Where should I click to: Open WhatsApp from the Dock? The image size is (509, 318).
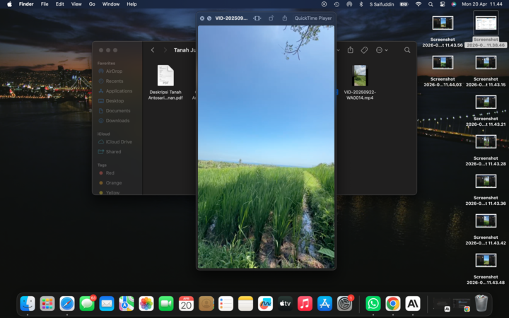pyautogui.click(x=373, y=303)
